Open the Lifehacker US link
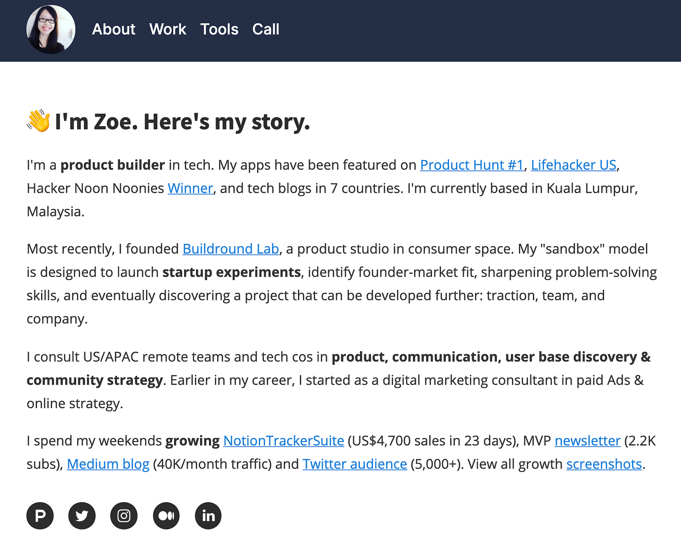Viewport: 681px width, 546px height. pyautogui.click(x=573, y=165)
